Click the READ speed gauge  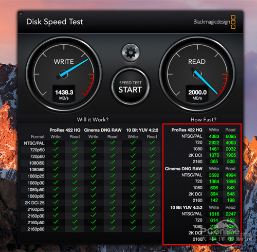(197, 74)
